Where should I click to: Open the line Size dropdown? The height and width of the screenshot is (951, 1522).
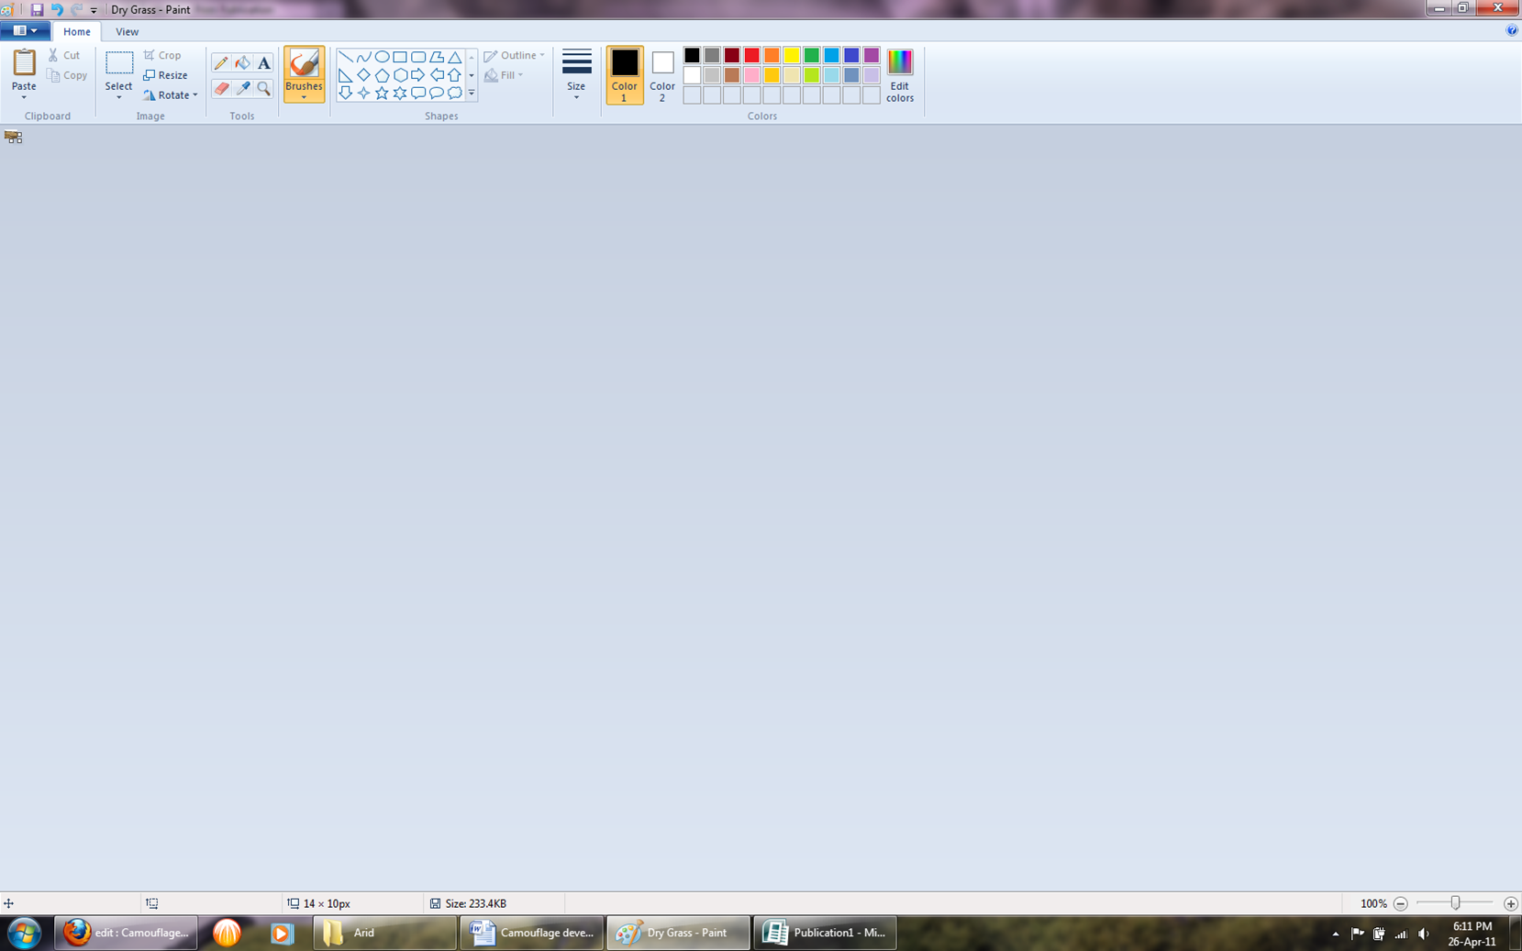(576, 74)
